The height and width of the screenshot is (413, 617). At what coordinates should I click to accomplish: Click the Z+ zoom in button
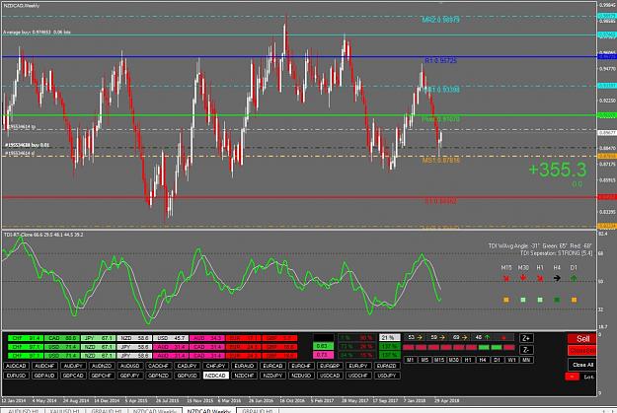click(x=526, y=338)
